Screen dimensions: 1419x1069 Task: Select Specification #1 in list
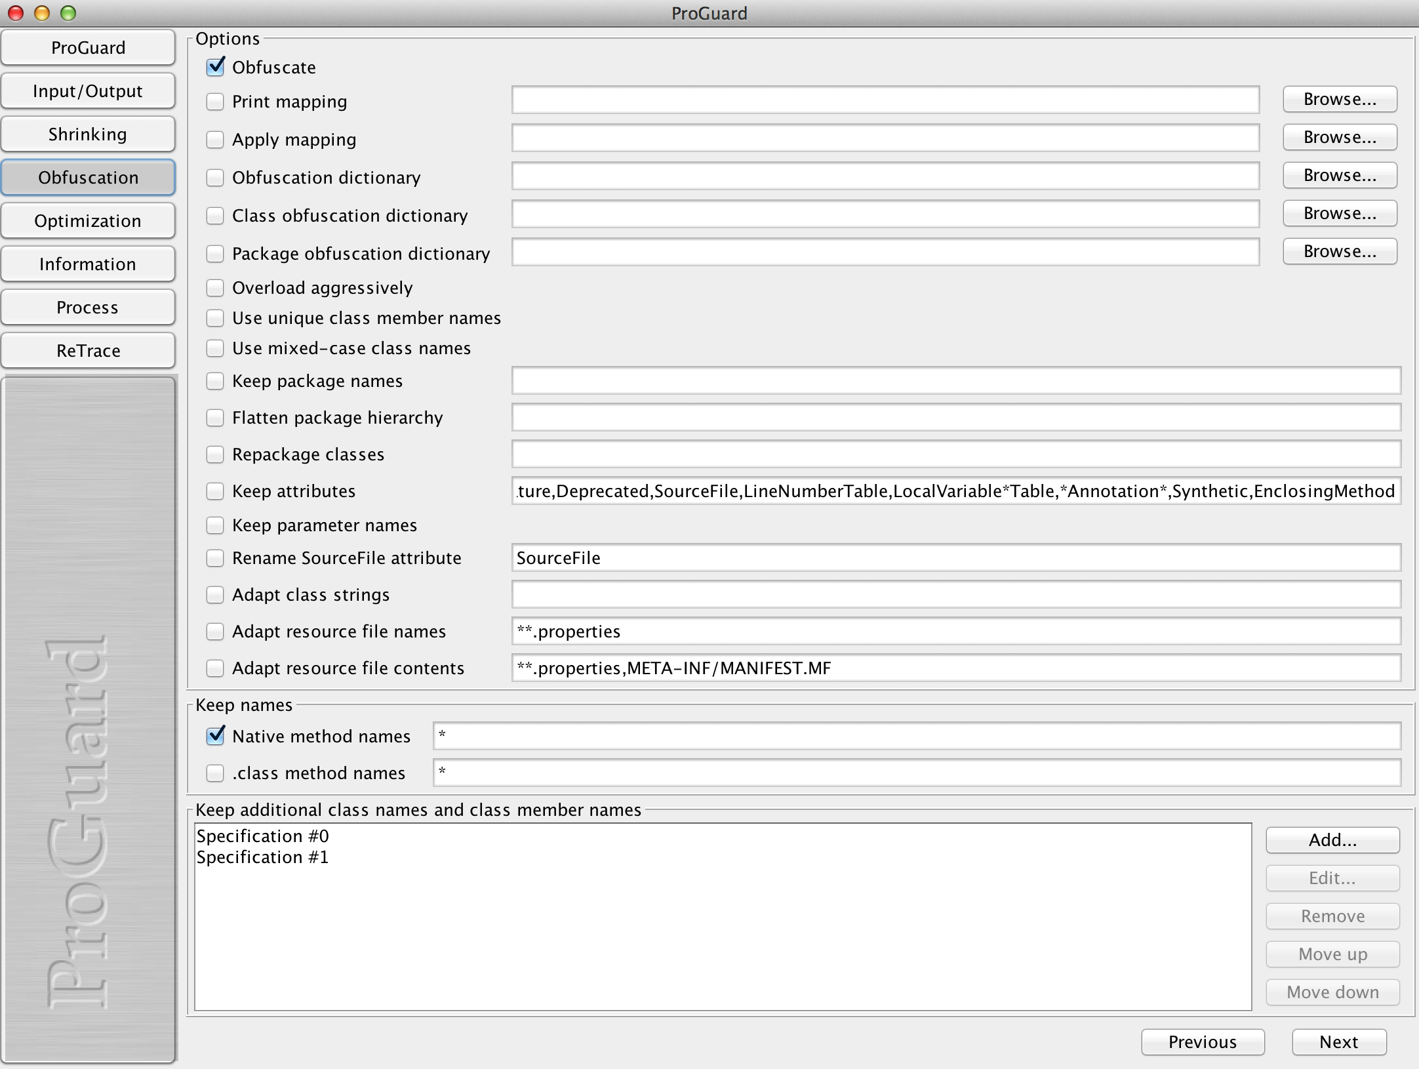coord(723,857)
